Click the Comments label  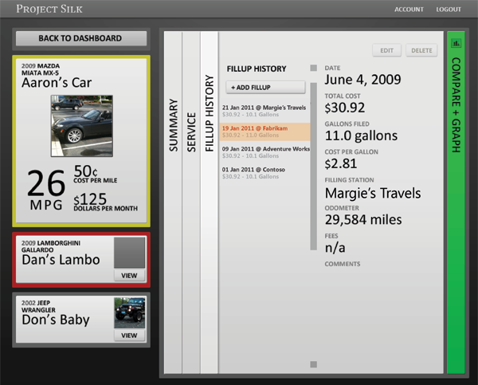tap(342, 264)
